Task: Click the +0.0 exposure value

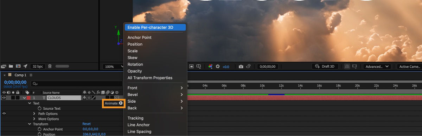Action: [226, 67]
